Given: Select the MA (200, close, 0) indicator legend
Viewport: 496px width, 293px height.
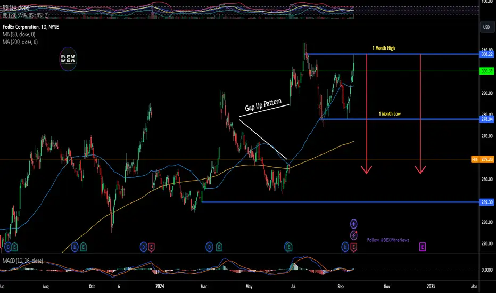Looking at the screenshot, I should pyautogui.click(x=20, y=42).
